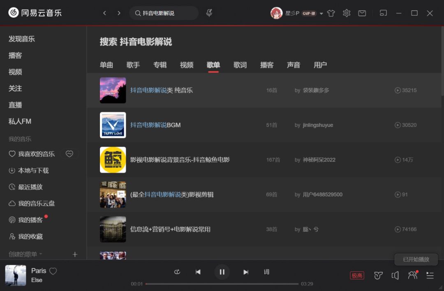
Task: Open playlist (最全抖音电影解说类)影视剪辑
Action: click(x=171, y=194)
